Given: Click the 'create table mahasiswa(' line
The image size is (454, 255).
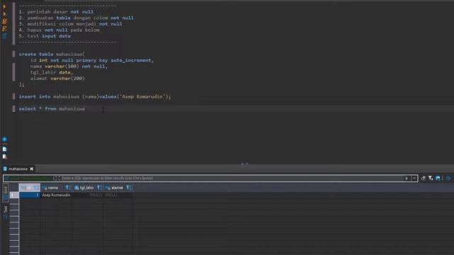Looking at the screenshot, I should click(x=52, y=54).
